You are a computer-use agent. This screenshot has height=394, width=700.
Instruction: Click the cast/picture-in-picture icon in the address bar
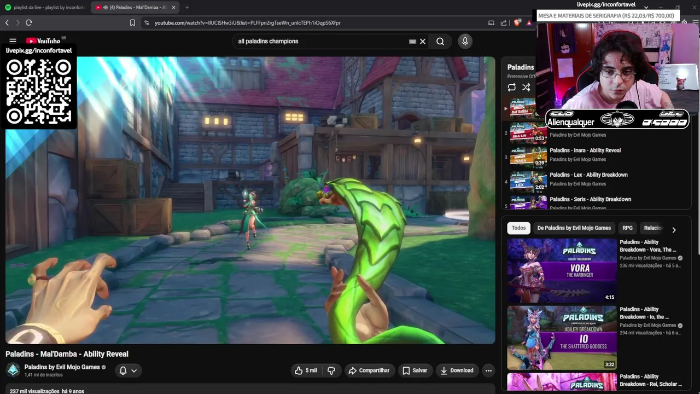coord(491,22)
